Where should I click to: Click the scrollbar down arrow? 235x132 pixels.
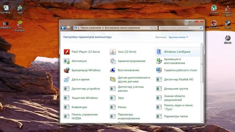pyautogui.click(x=202, y=121)
